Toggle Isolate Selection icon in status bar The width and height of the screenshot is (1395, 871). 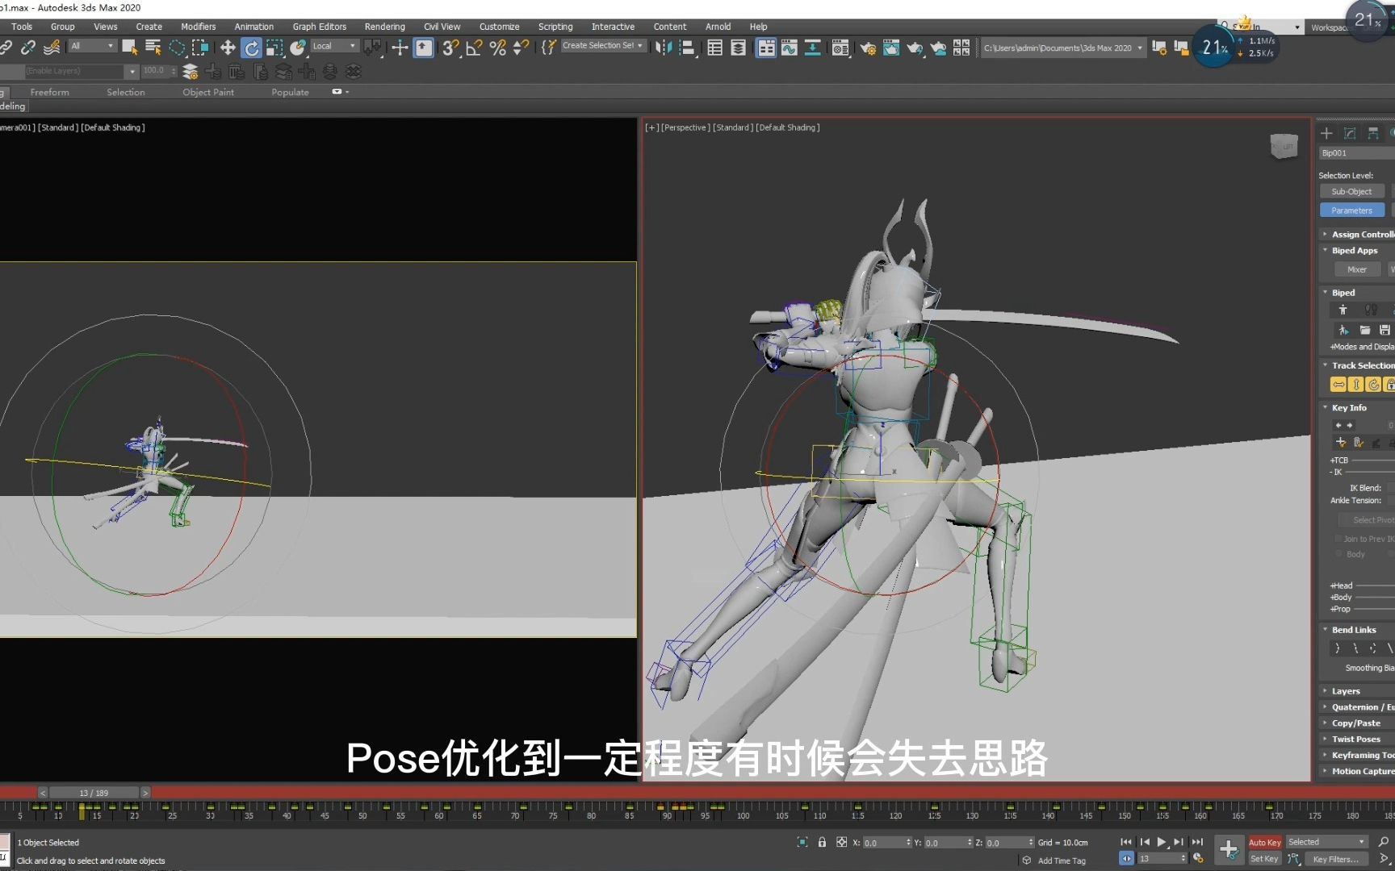[x=802, y=842]
